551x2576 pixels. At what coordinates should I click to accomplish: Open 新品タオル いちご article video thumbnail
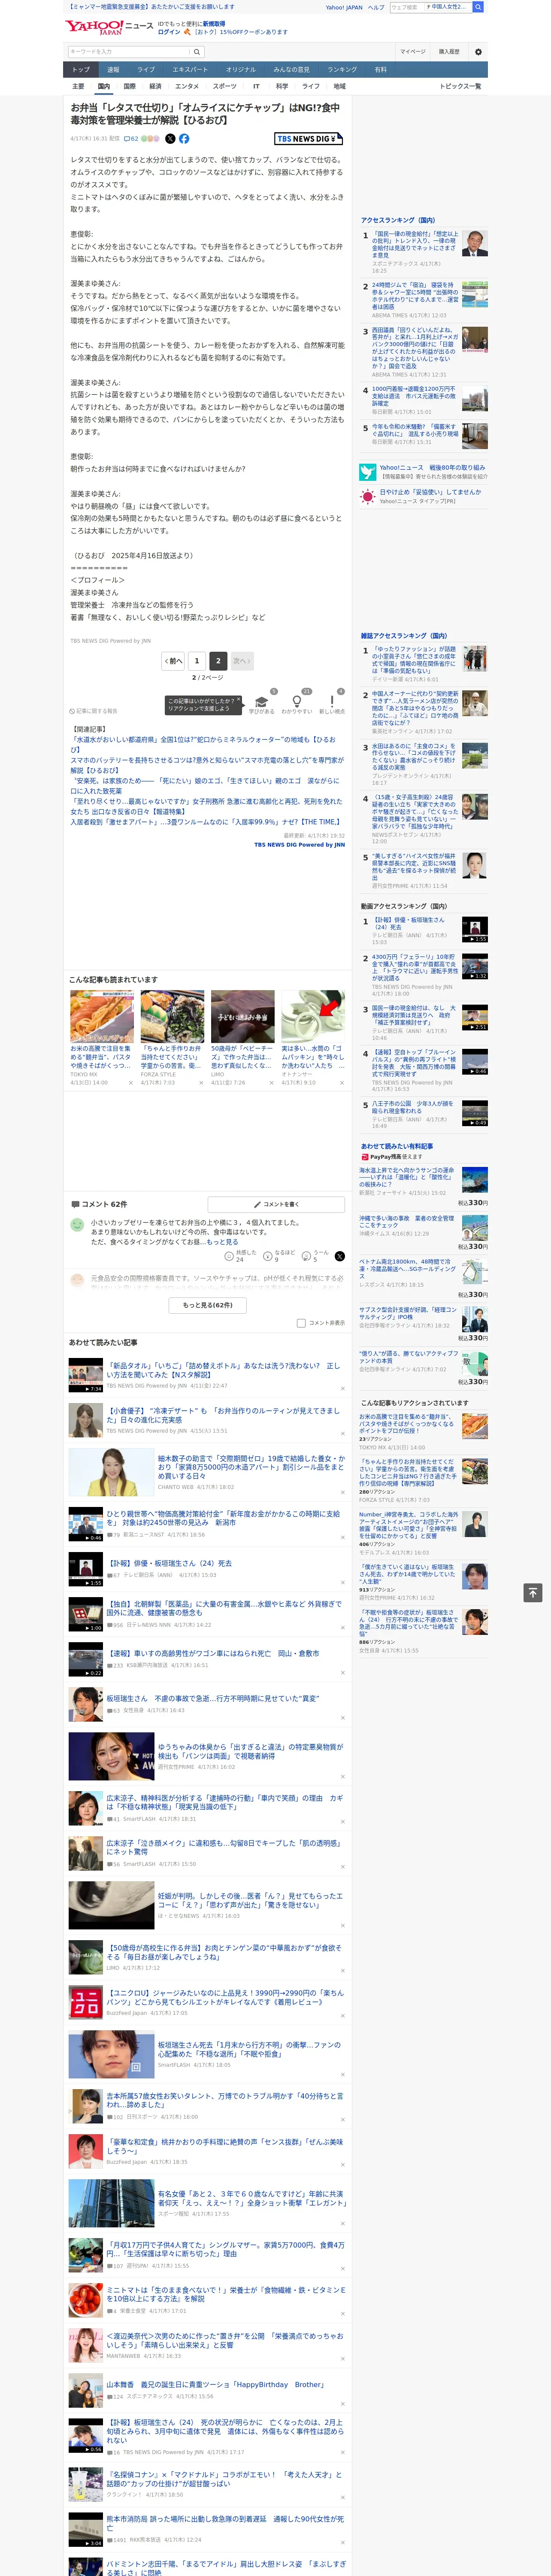[86, 1375]
